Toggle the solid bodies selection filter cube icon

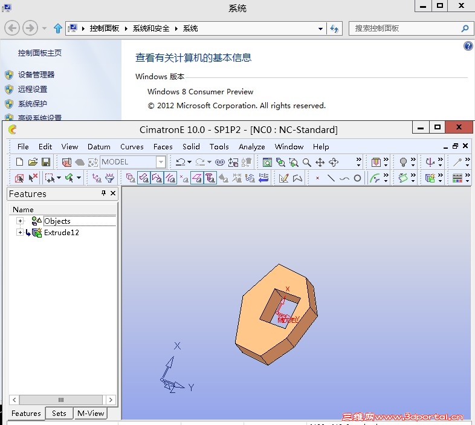coord(131,178)
